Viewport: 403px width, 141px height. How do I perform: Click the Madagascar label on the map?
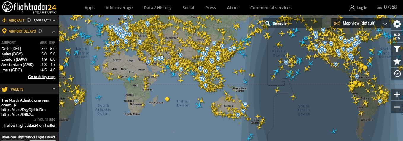pos(156,102)
